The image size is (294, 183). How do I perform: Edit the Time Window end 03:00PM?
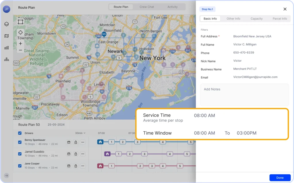(247, 133)
